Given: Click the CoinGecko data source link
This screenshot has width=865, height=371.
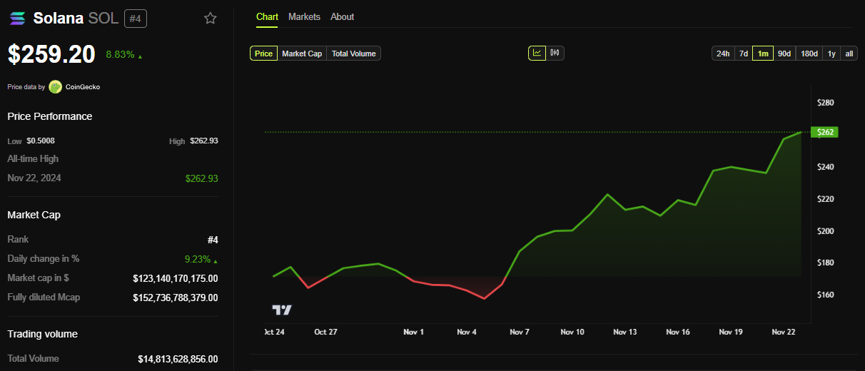Looking at the screenshot, I should [83, 87].
